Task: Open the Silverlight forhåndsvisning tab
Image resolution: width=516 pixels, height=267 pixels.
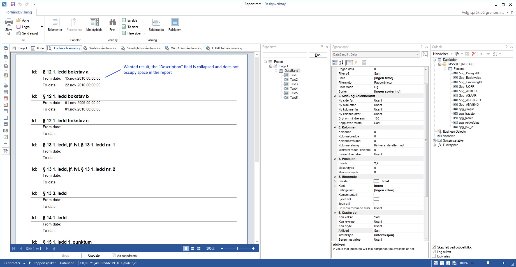Action: (141, 48)
